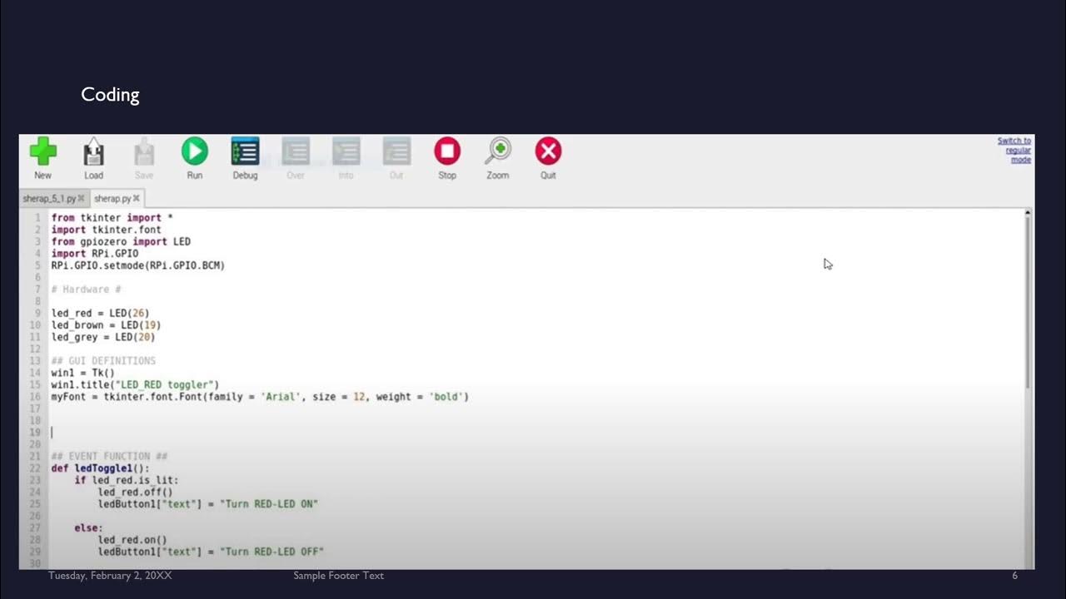The width and height of the screenshot is (1066, 599).
Task: Run the script with green Run icon
Action: tap(194, 158)
